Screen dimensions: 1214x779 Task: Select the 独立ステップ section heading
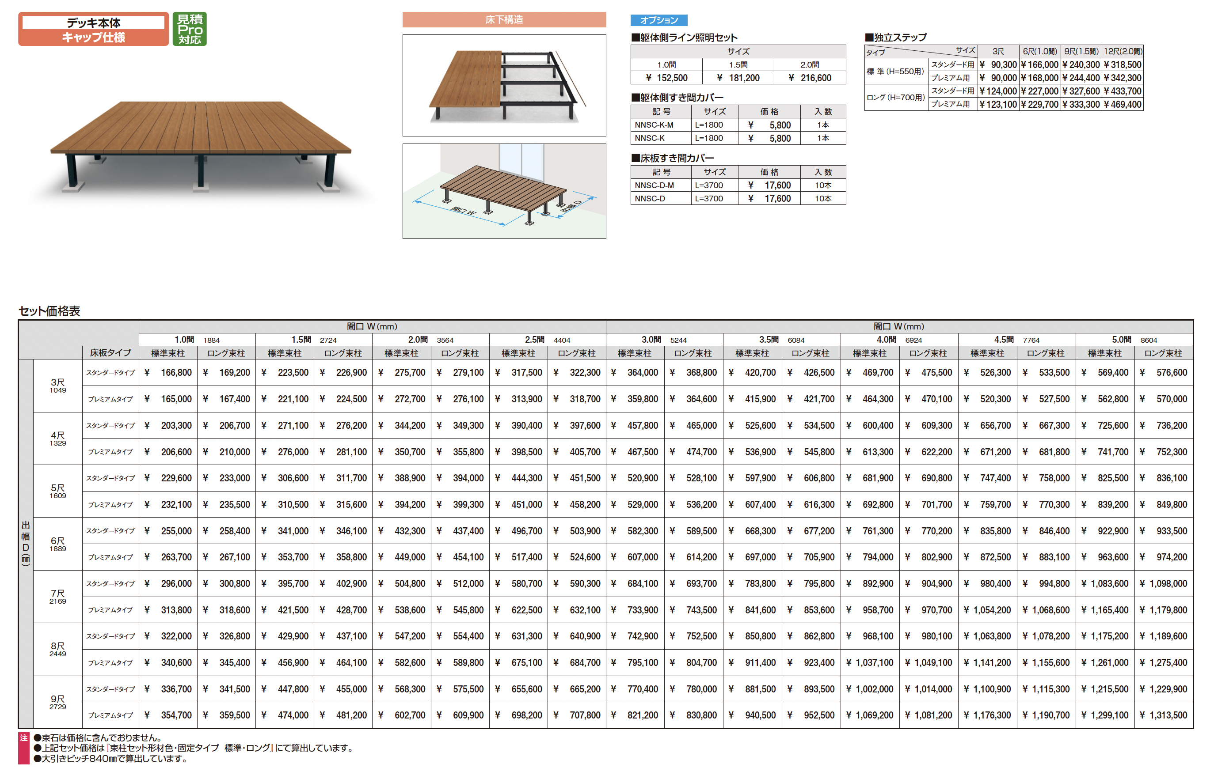click(x=895, y=38)
